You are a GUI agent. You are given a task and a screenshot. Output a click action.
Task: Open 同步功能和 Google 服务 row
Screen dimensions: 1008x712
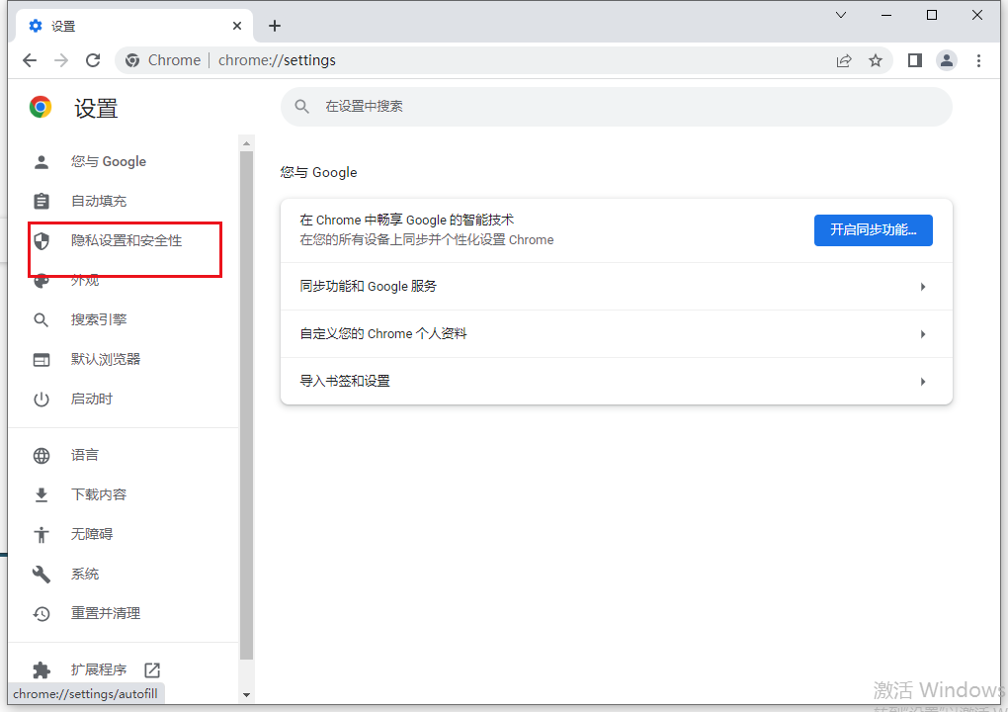pyautogui.click(x=616, y=286)
